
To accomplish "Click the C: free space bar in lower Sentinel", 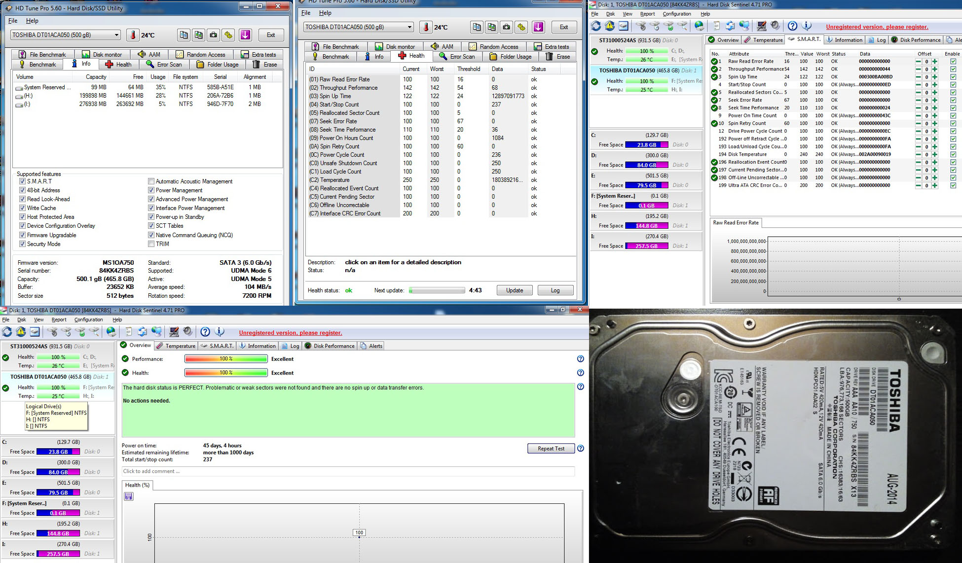I will coord(58,452).
